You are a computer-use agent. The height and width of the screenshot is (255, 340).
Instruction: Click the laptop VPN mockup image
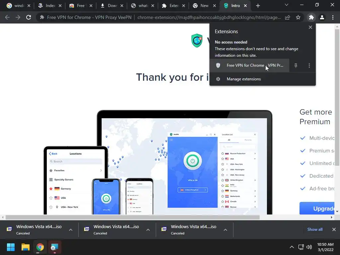coord(185,162)
